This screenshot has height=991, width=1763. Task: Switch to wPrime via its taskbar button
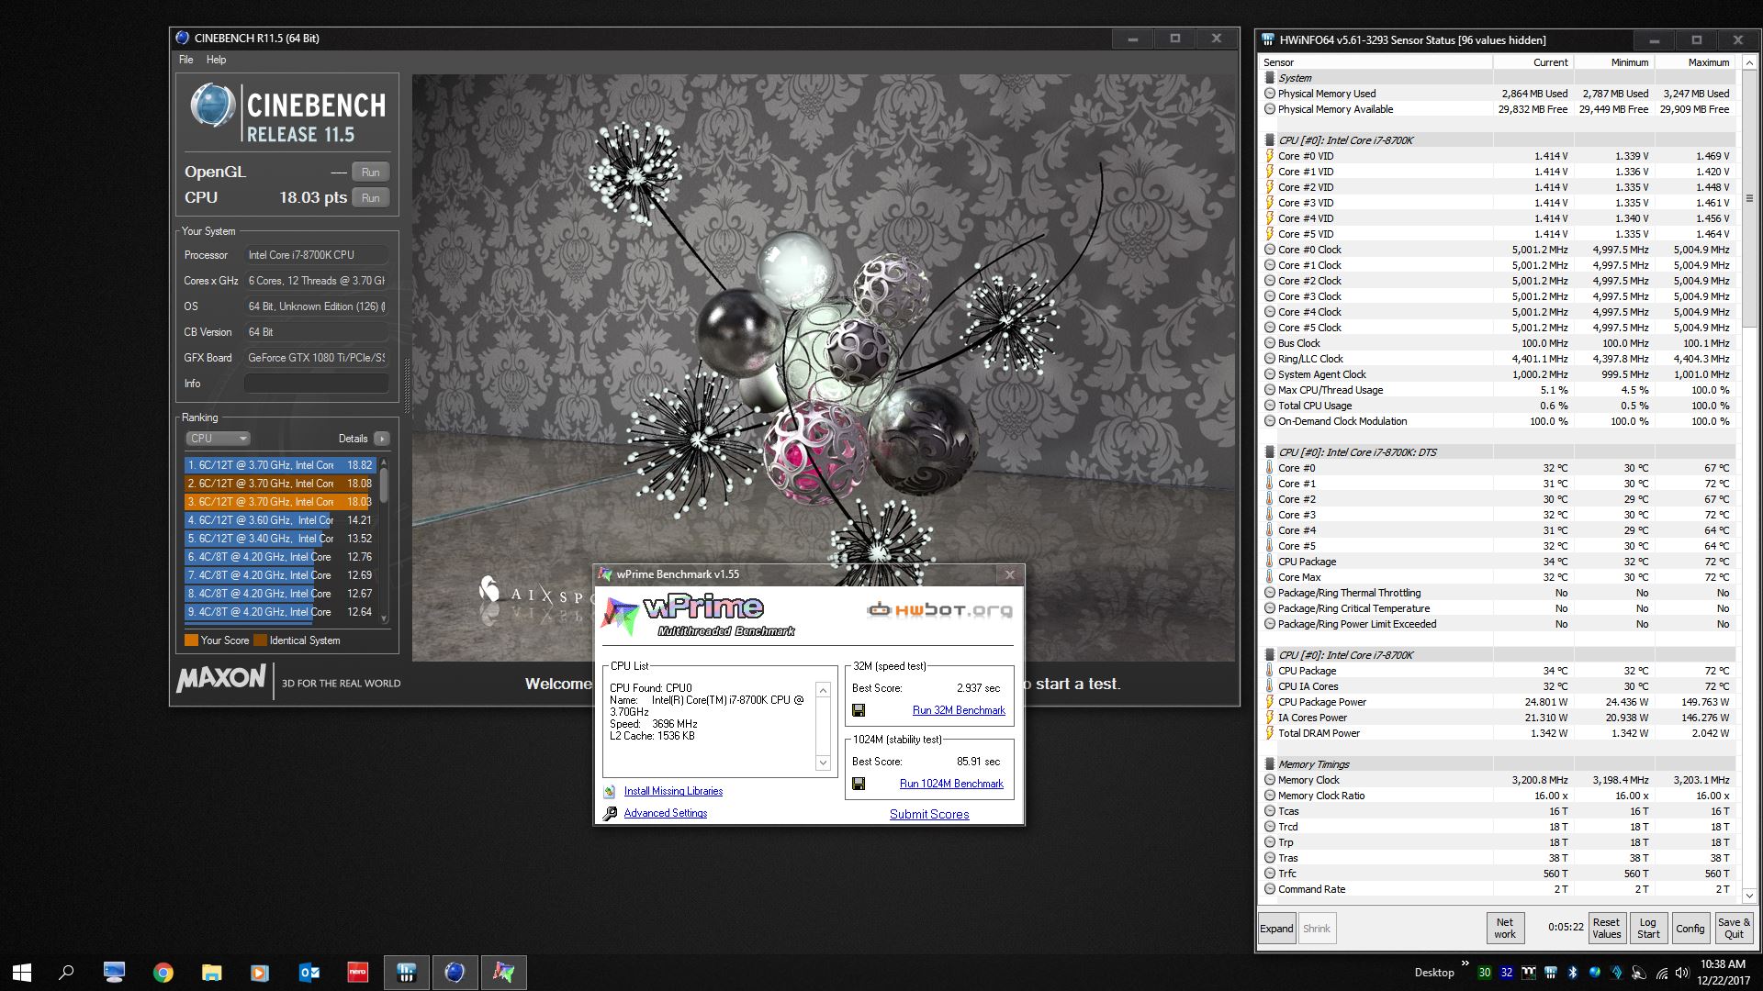pos(503,973)
